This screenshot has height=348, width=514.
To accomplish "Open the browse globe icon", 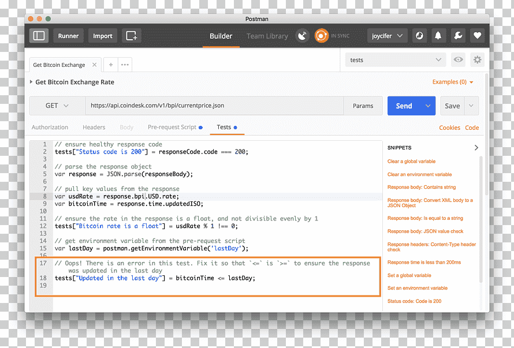I will (419, 35).
